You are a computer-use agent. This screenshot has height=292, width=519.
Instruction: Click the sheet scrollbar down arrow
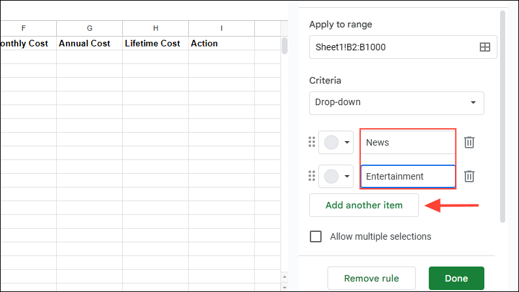point(284,287)
